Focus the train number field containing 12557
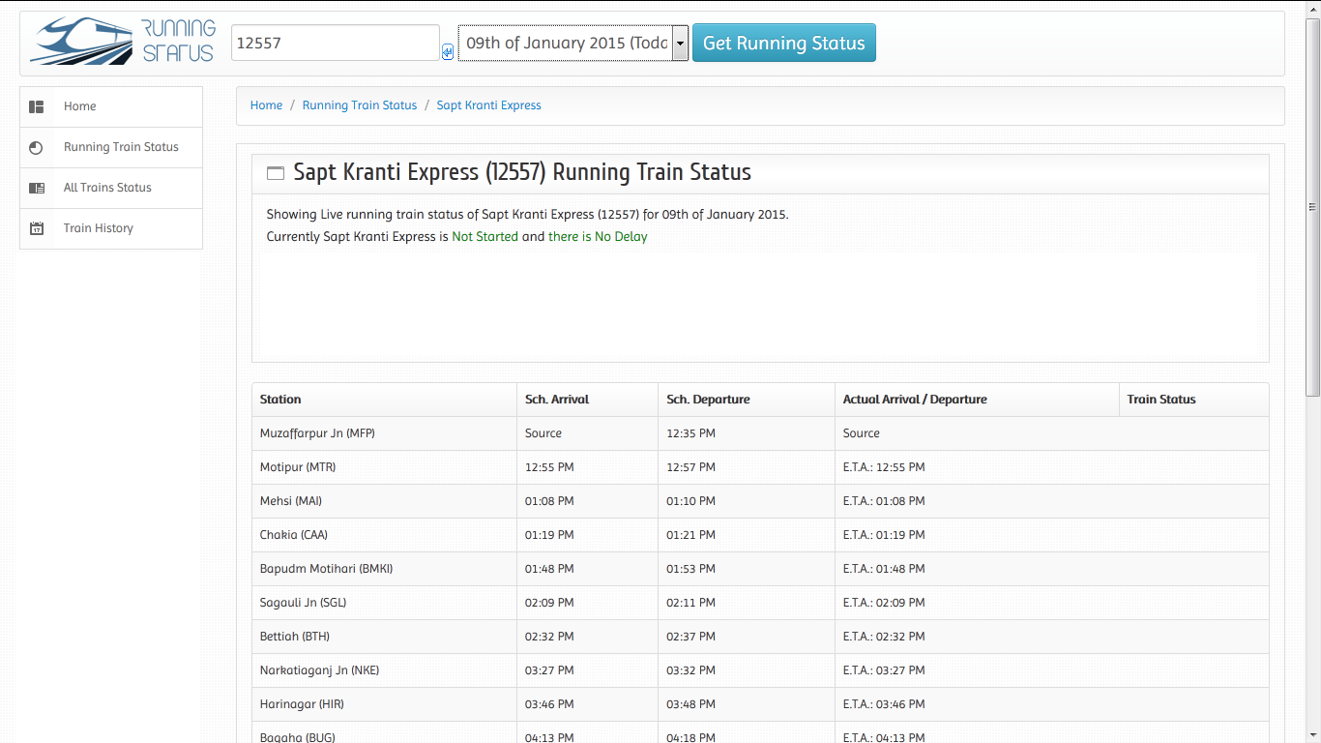Image resolution: width=1321 pixels, height=743 pixels. click(336, 43)
